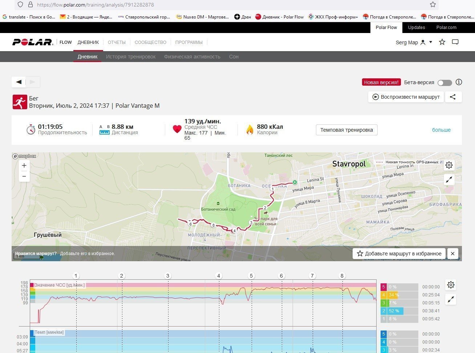
Task: Click the mapbox logo on the map
Action: (24, 156)
